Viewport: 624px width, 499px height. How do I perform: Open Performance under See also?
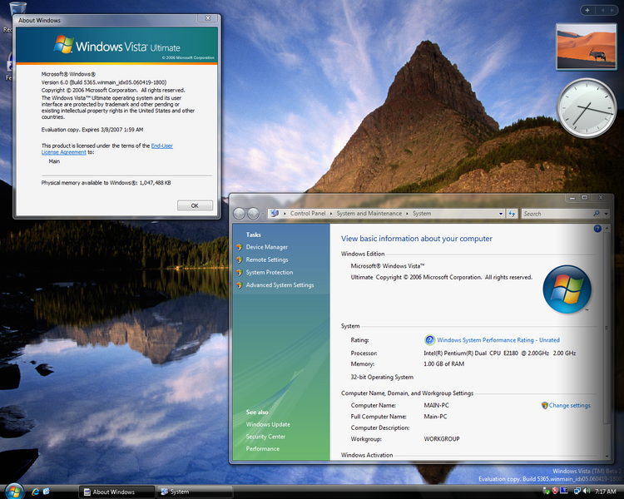263,448
